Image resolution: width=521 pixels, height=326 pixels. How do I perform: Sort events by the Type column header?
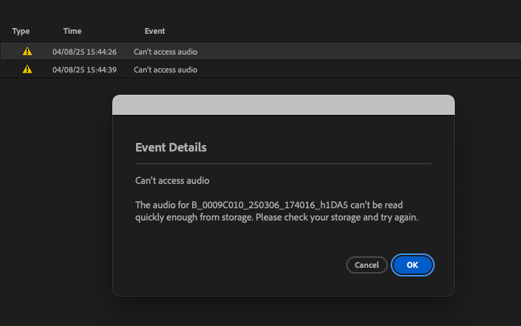pos(21,32)
